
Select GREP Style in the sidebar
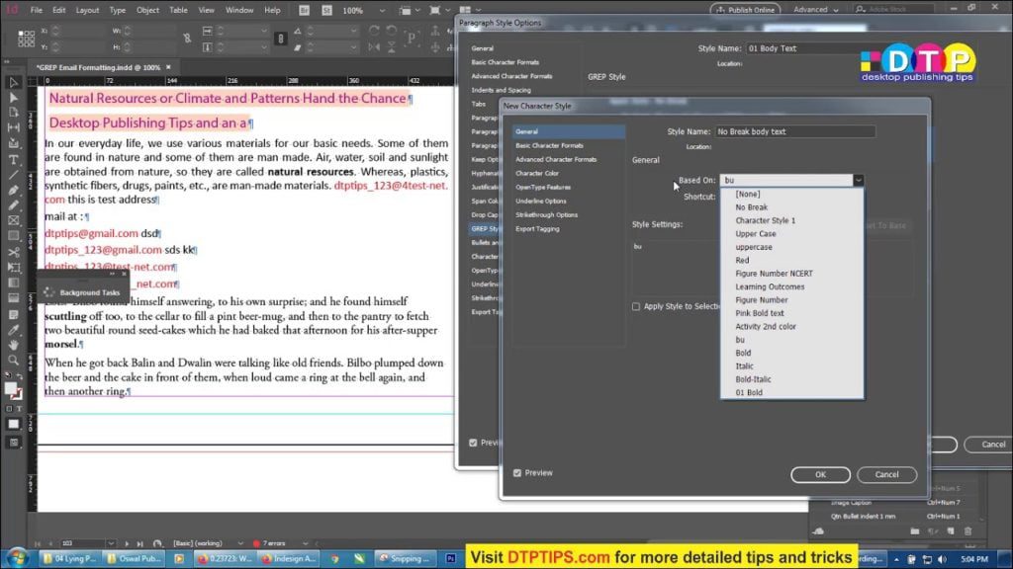484,228
